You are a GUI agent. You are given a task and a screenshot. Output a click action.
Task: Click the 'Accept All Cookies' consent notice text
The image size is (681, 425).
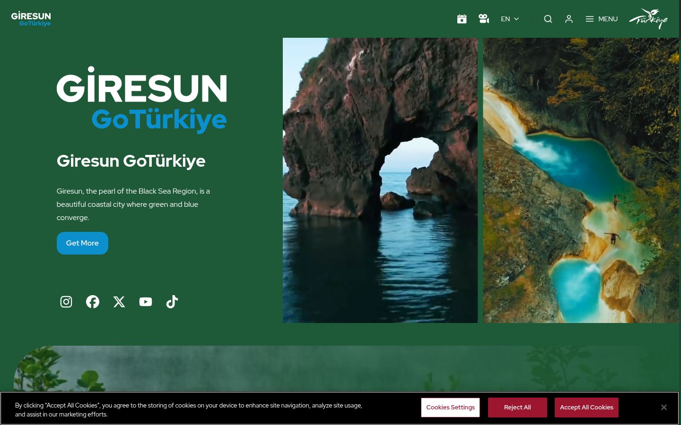pos(189,410)
